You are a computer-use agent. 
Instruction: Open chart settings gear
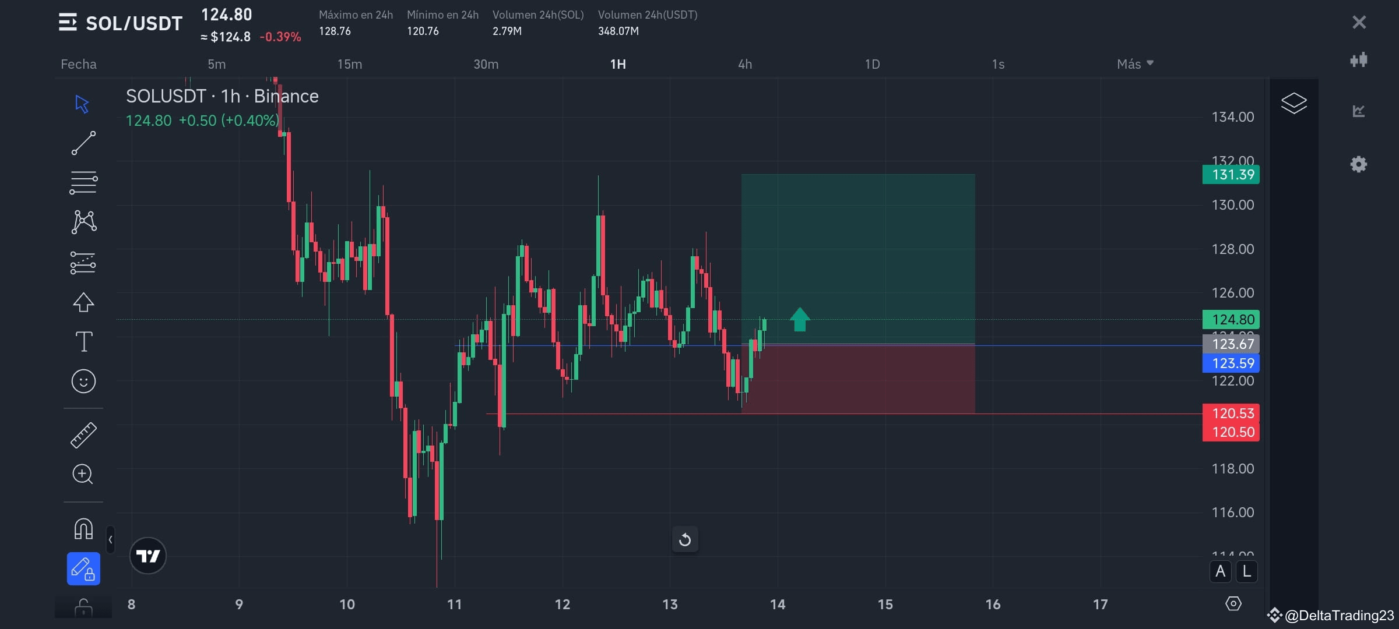point(1359,164)
